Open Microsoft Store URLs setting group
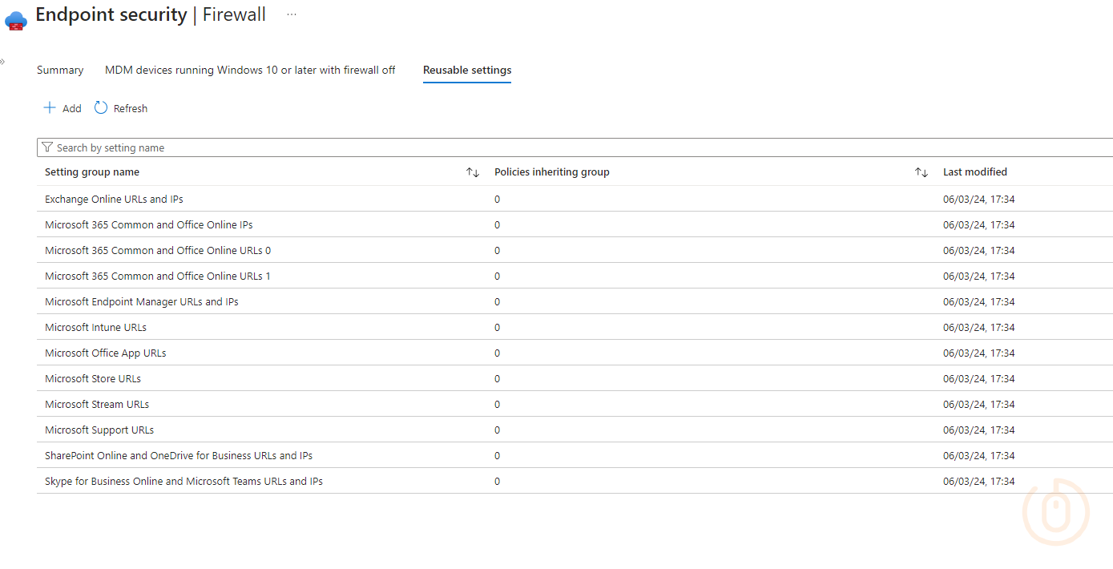The width and height of the screenshot is (1113, 569). tap(93, 378)
